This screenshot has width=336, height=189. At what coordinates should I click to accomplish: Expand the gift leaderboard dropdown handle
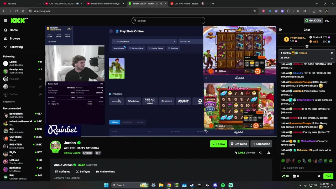click(x=307, y=47)
